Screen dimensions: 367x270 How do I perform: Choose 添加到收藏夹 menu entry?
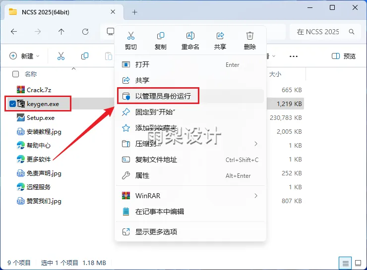(190, 128)
